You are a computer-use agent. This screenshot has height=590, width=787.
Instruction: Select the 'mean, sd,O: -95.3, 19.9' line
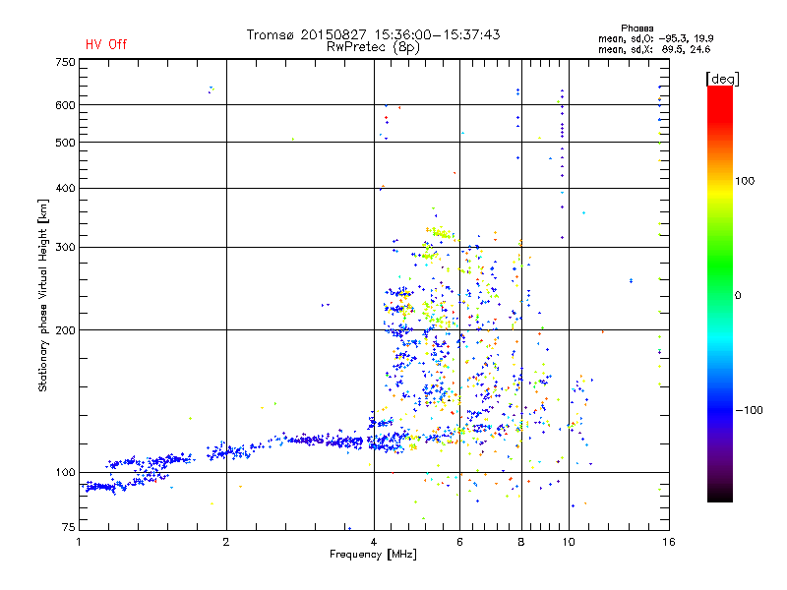[655, 38]
